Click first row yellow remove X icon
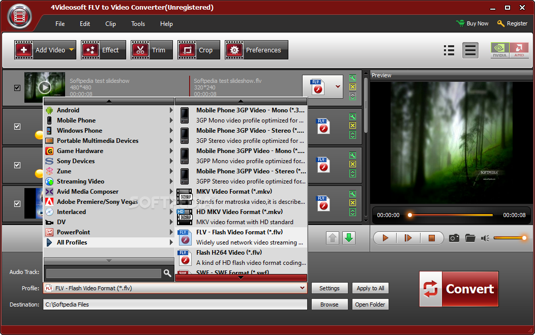Screen dimensions: 535x335 point(352,86)
